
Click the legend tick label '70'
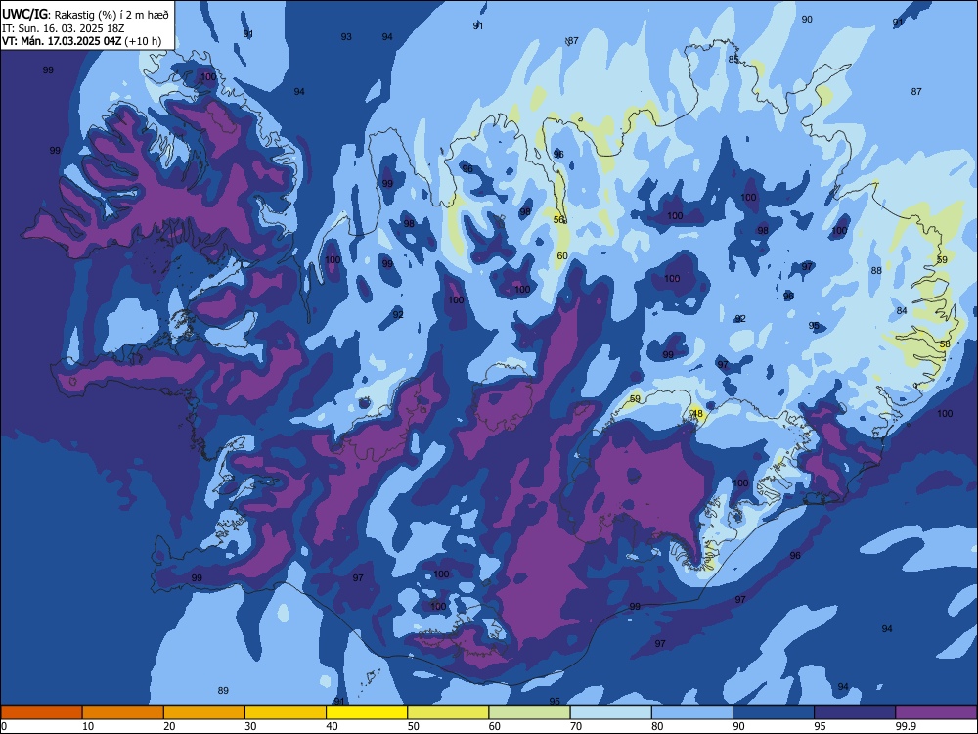pyautogui.click(x=576, y=726)
